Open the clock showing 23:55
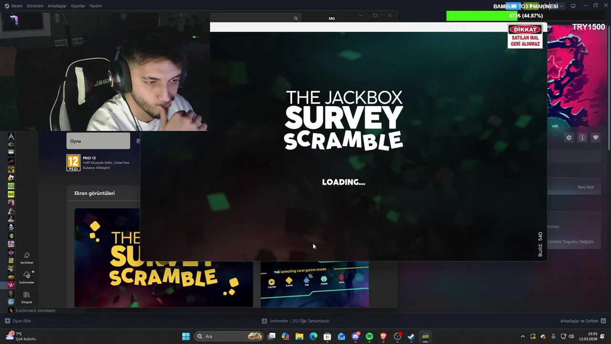611x344 pixels. click(588, 336)
